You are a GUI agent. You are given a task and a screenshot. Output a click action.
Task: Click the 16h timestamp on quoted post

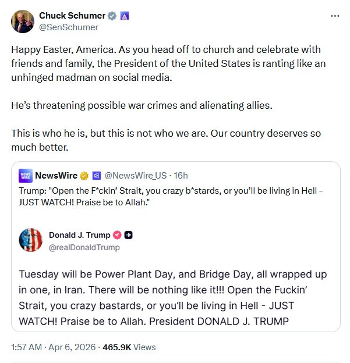tap(181, 175)
